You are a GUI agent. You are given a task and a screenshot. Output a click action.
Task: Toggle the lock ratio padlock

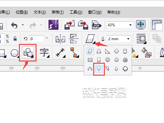point(15,39)
